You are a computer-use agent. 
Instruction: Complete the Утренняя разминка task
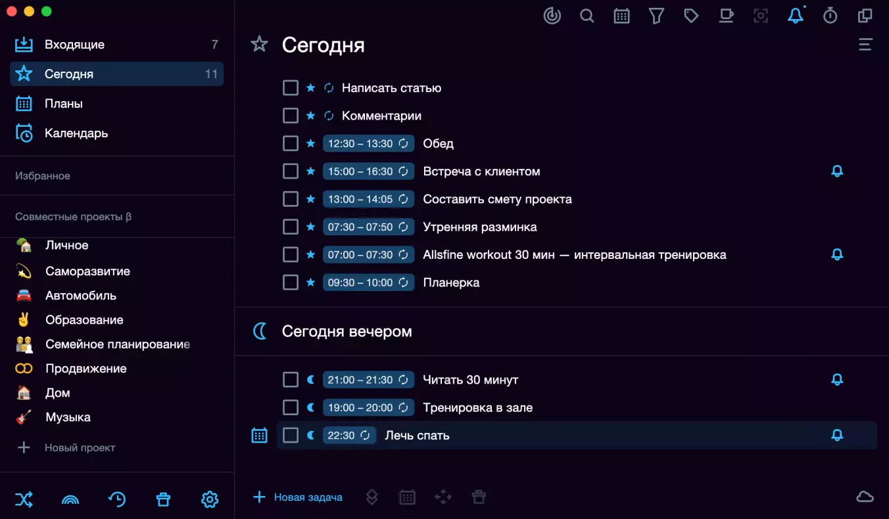291,227
